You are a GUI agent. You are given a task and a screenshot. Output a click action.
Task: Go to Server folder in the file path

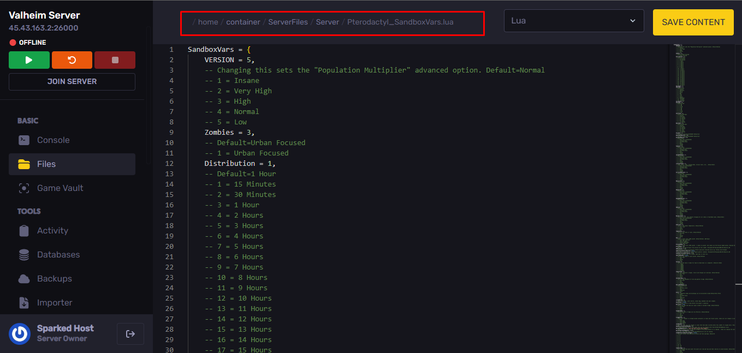[328, 22]
